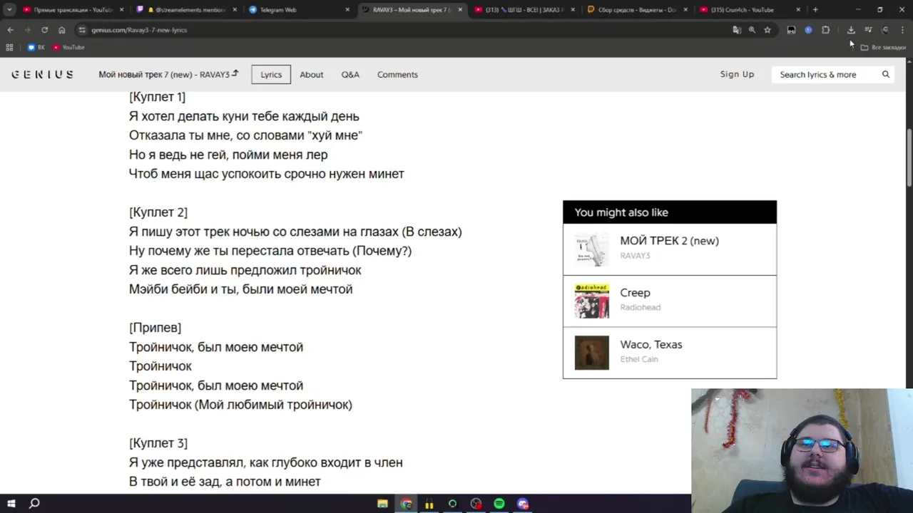Open Waco, Texas by Ethel Cain
Screen dimensions: 913x513
coord(670,353)
